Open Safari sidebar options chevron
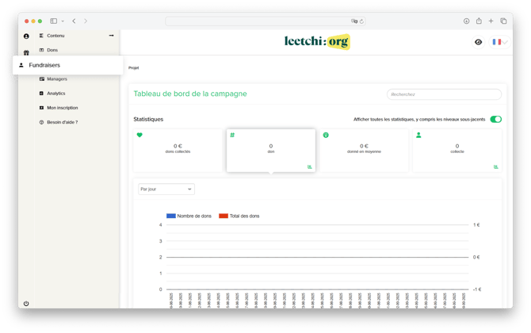531x333 pixels. click(63, 21)
